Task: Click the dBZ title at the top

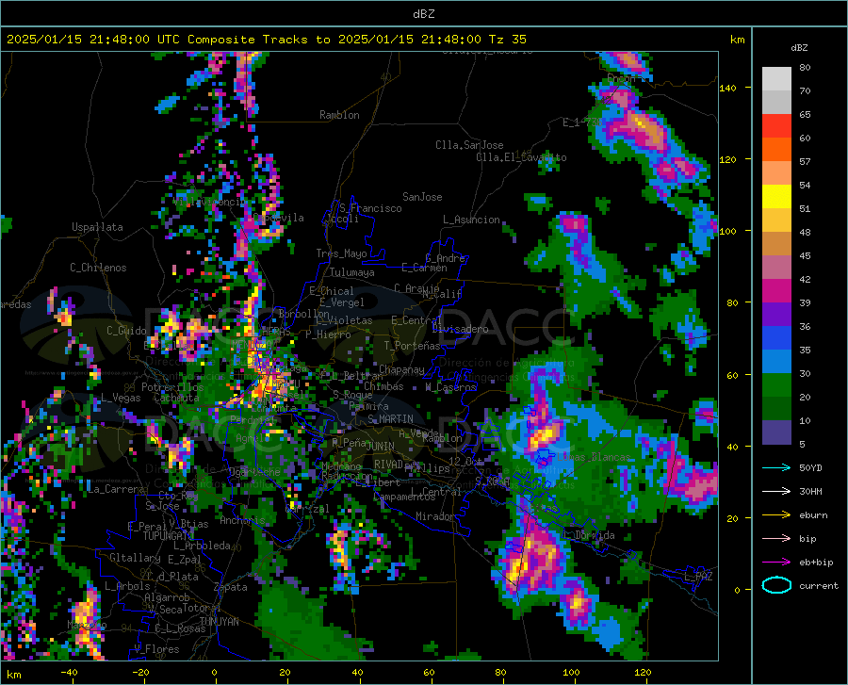Action: 423,14
